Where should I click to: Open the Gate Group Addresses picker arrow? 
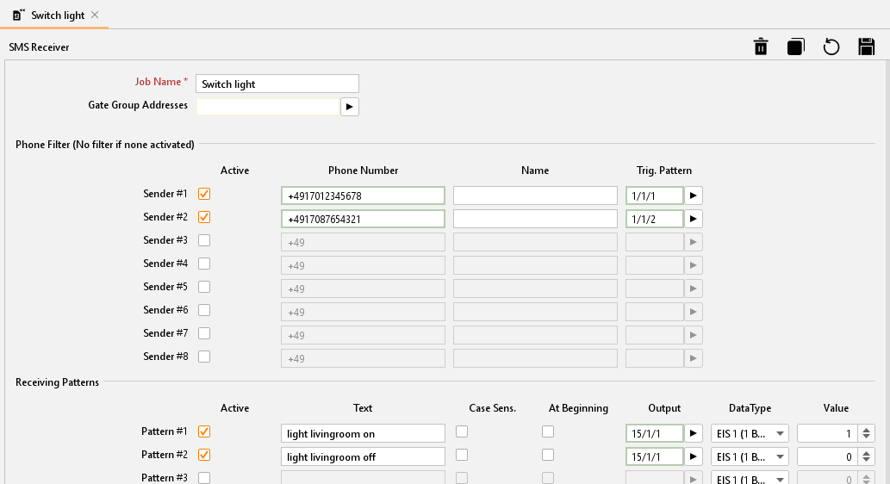349,106
